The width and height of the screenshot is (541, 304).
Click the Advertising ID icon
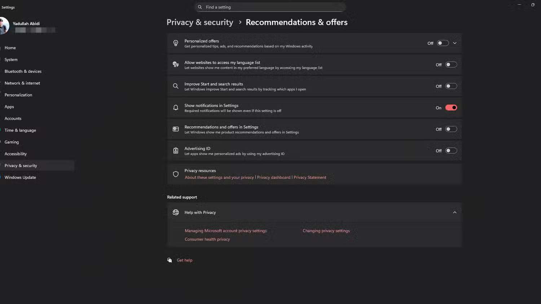[x=176, y=150]
